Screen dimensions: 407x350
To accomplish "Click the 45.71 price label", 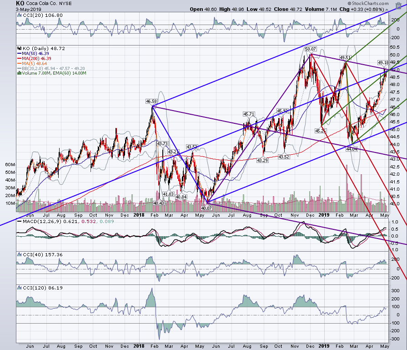I will (x=249, y=114).
